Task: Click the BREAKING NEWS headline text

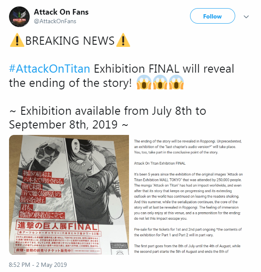Action: coord(70,40)
